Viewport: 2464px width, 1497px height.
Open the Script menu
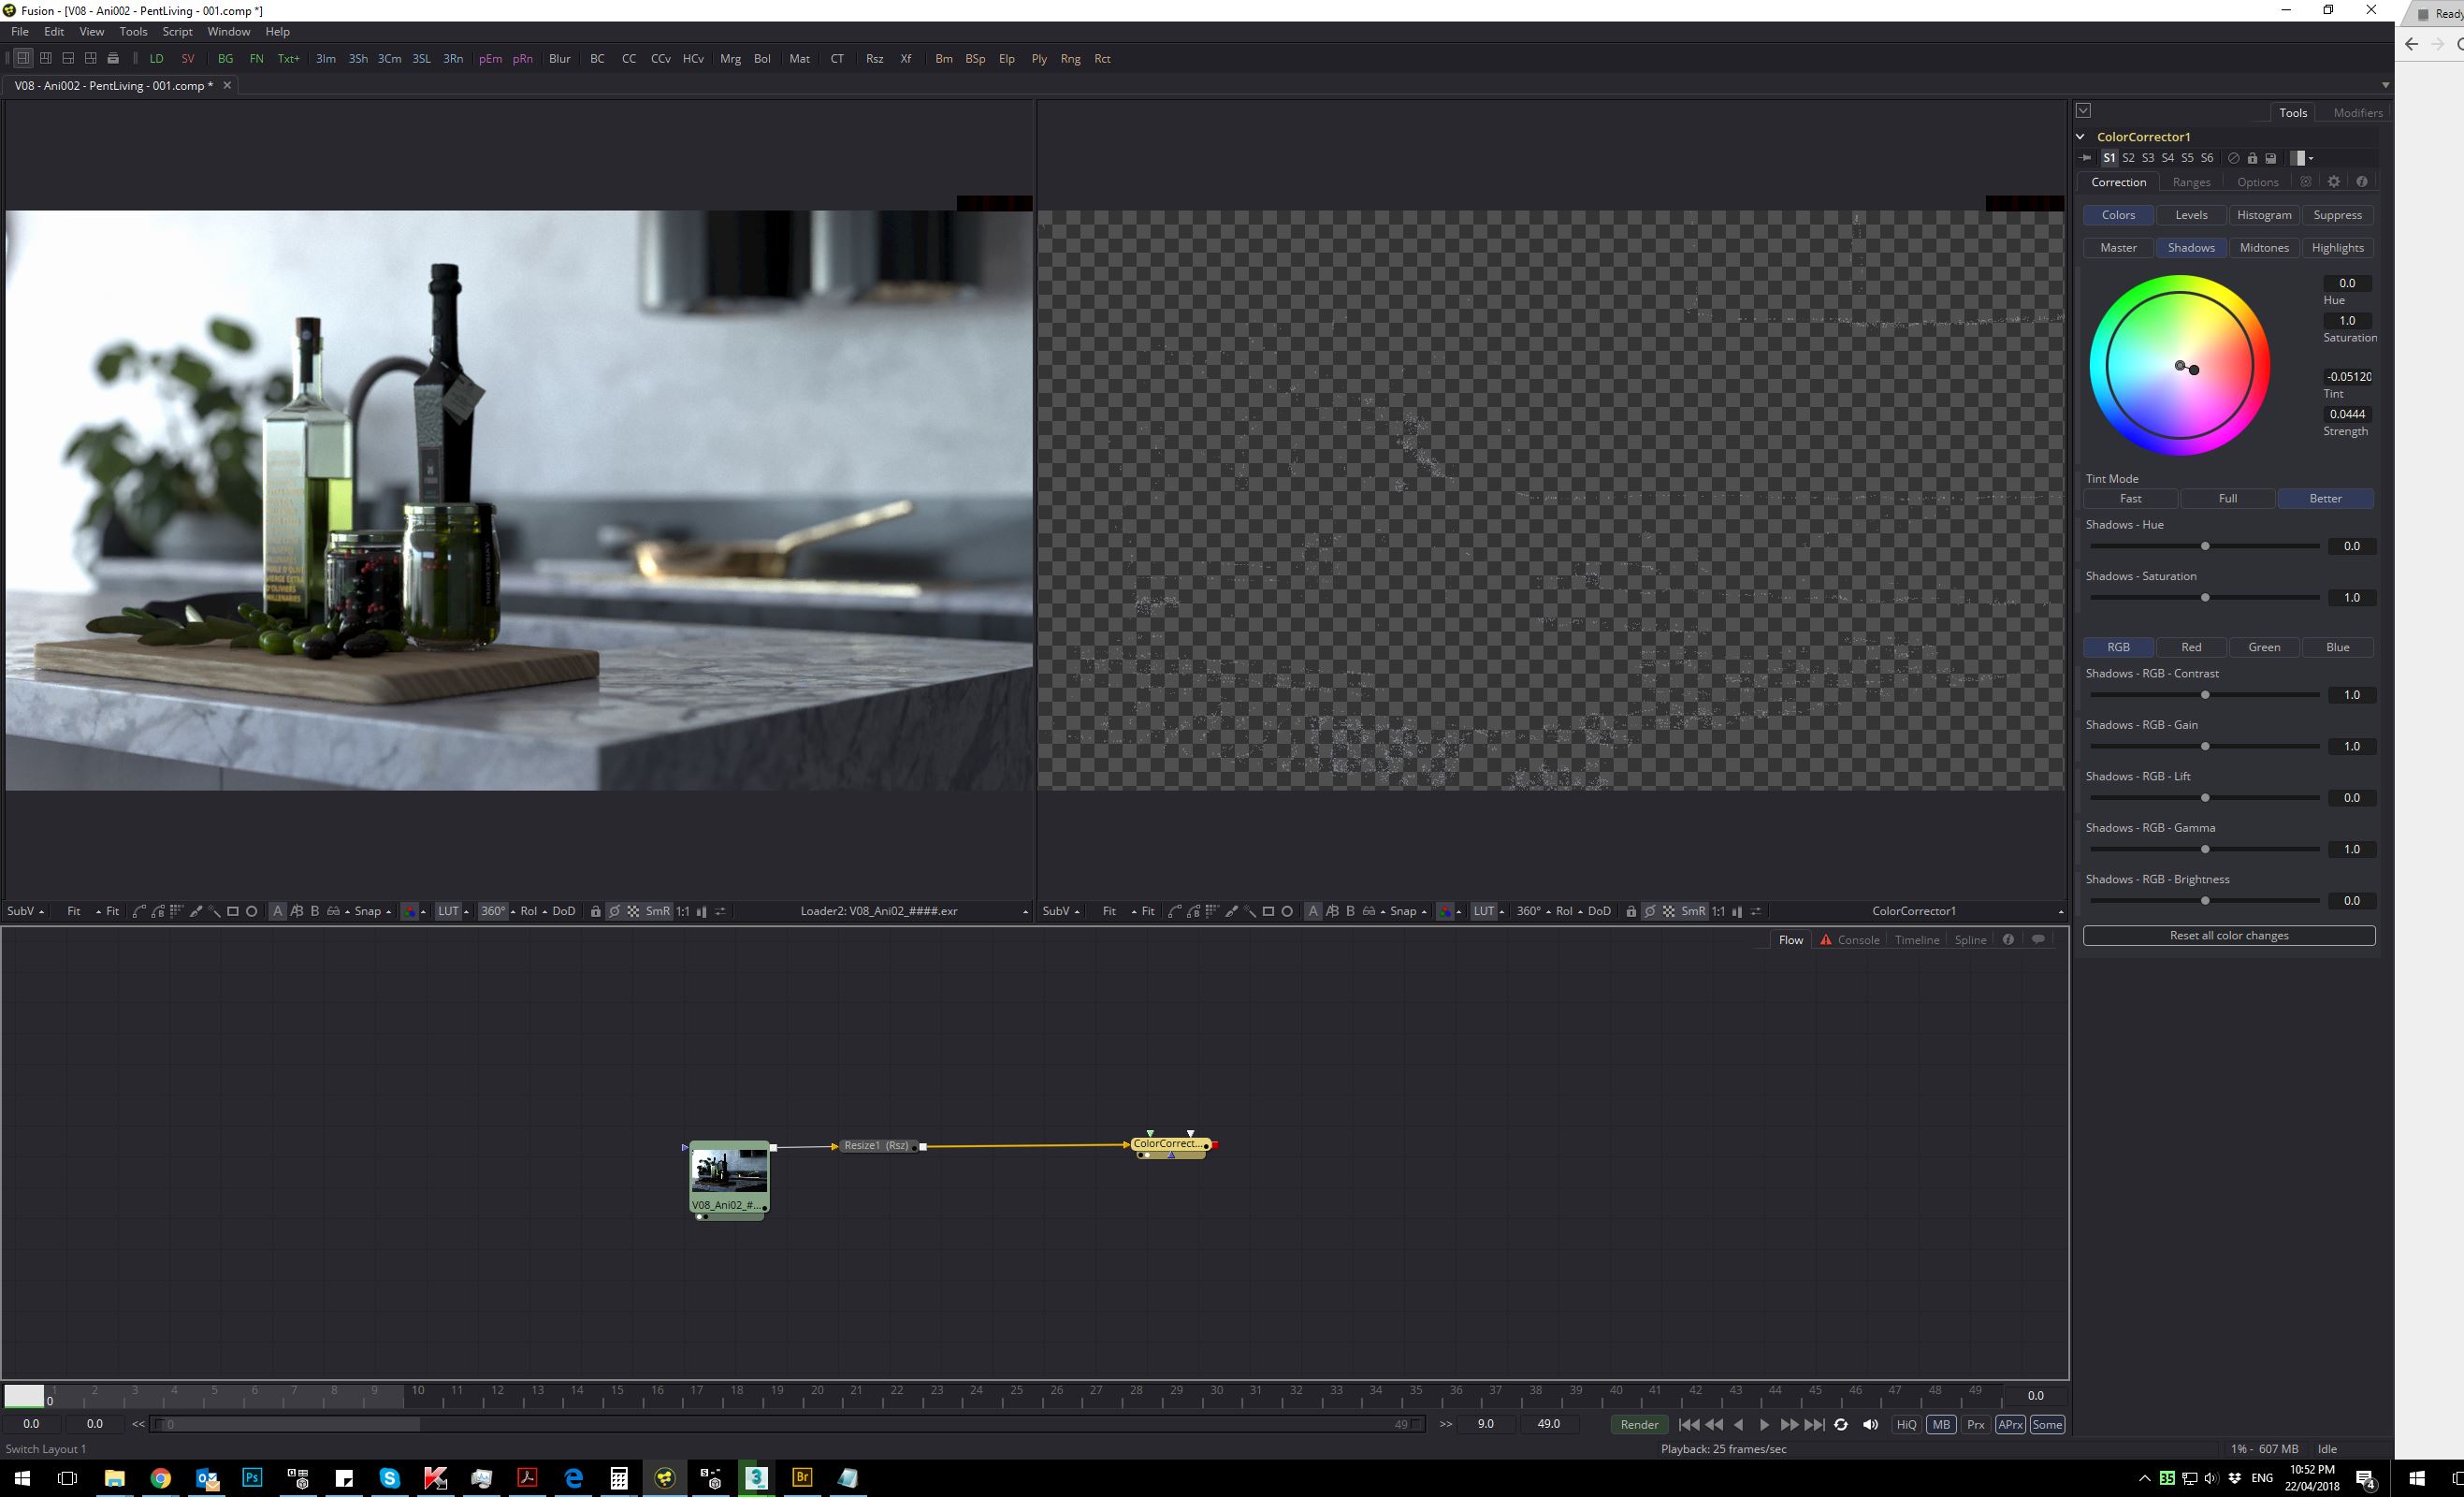pos(177,32)
